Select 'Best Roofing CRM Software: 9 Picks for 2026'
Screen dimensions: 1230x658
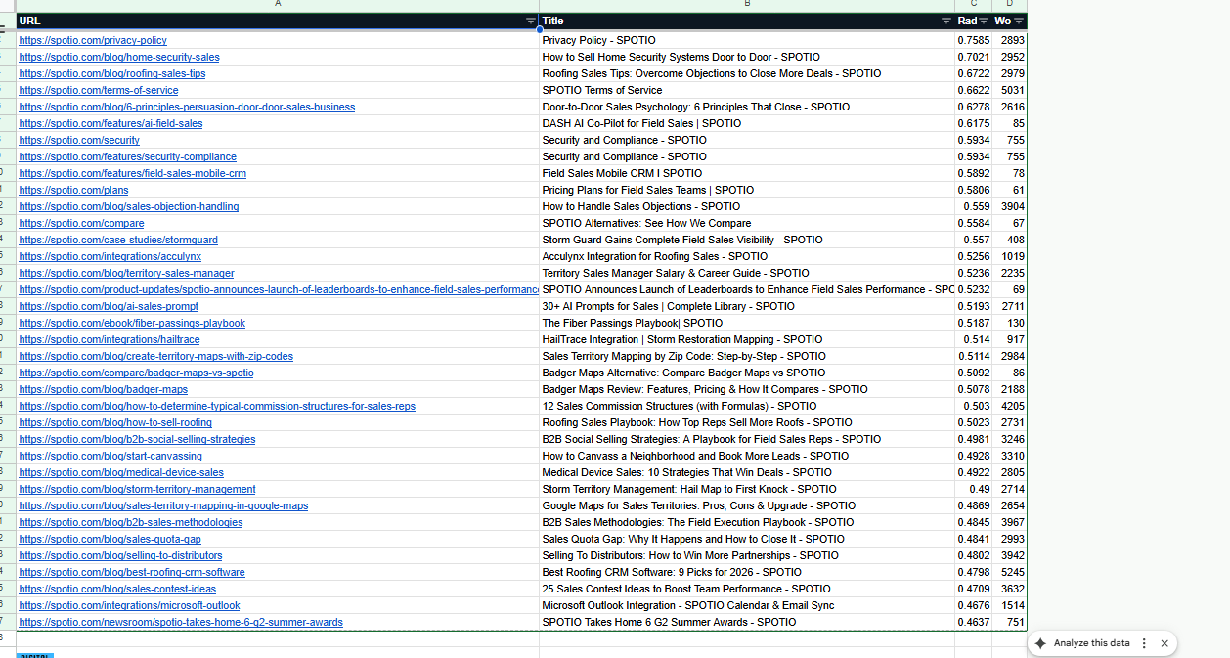pyautogui.click(x=747, y=572)
